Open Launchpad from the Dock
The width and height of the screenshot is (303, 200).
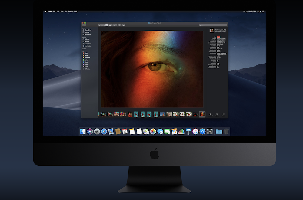click(x=97, y=131)
